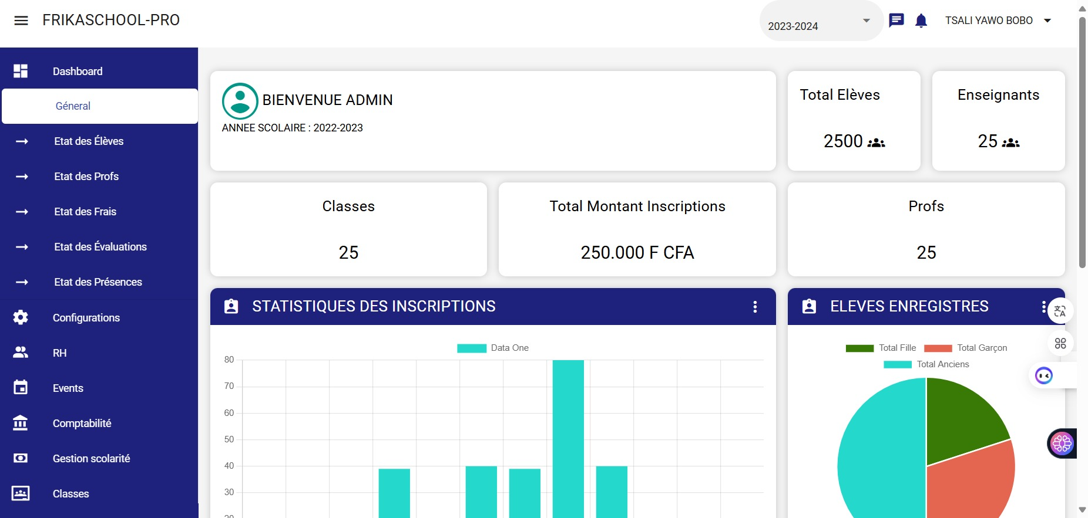Click the ANNEE SCOLAIRE : 2022-2023 text
The width and height of the screenshot is (1088, 518).
[293, 128]
